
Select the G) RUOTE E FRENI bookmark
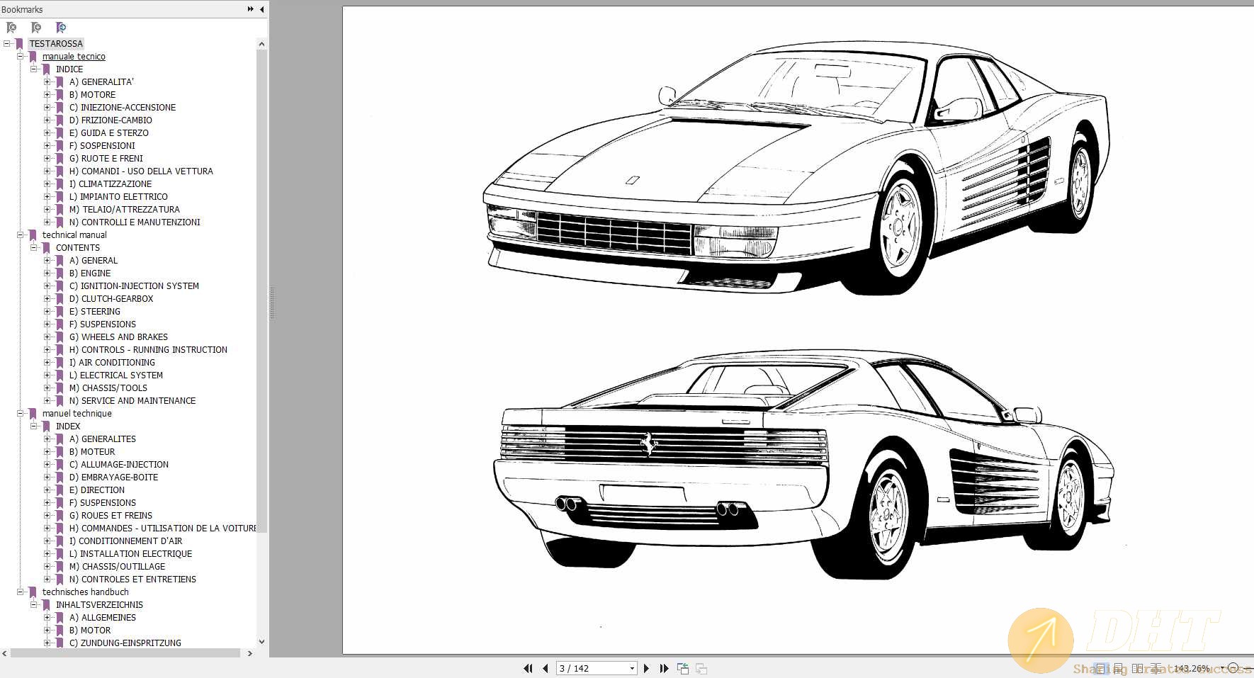click(106, 159)
